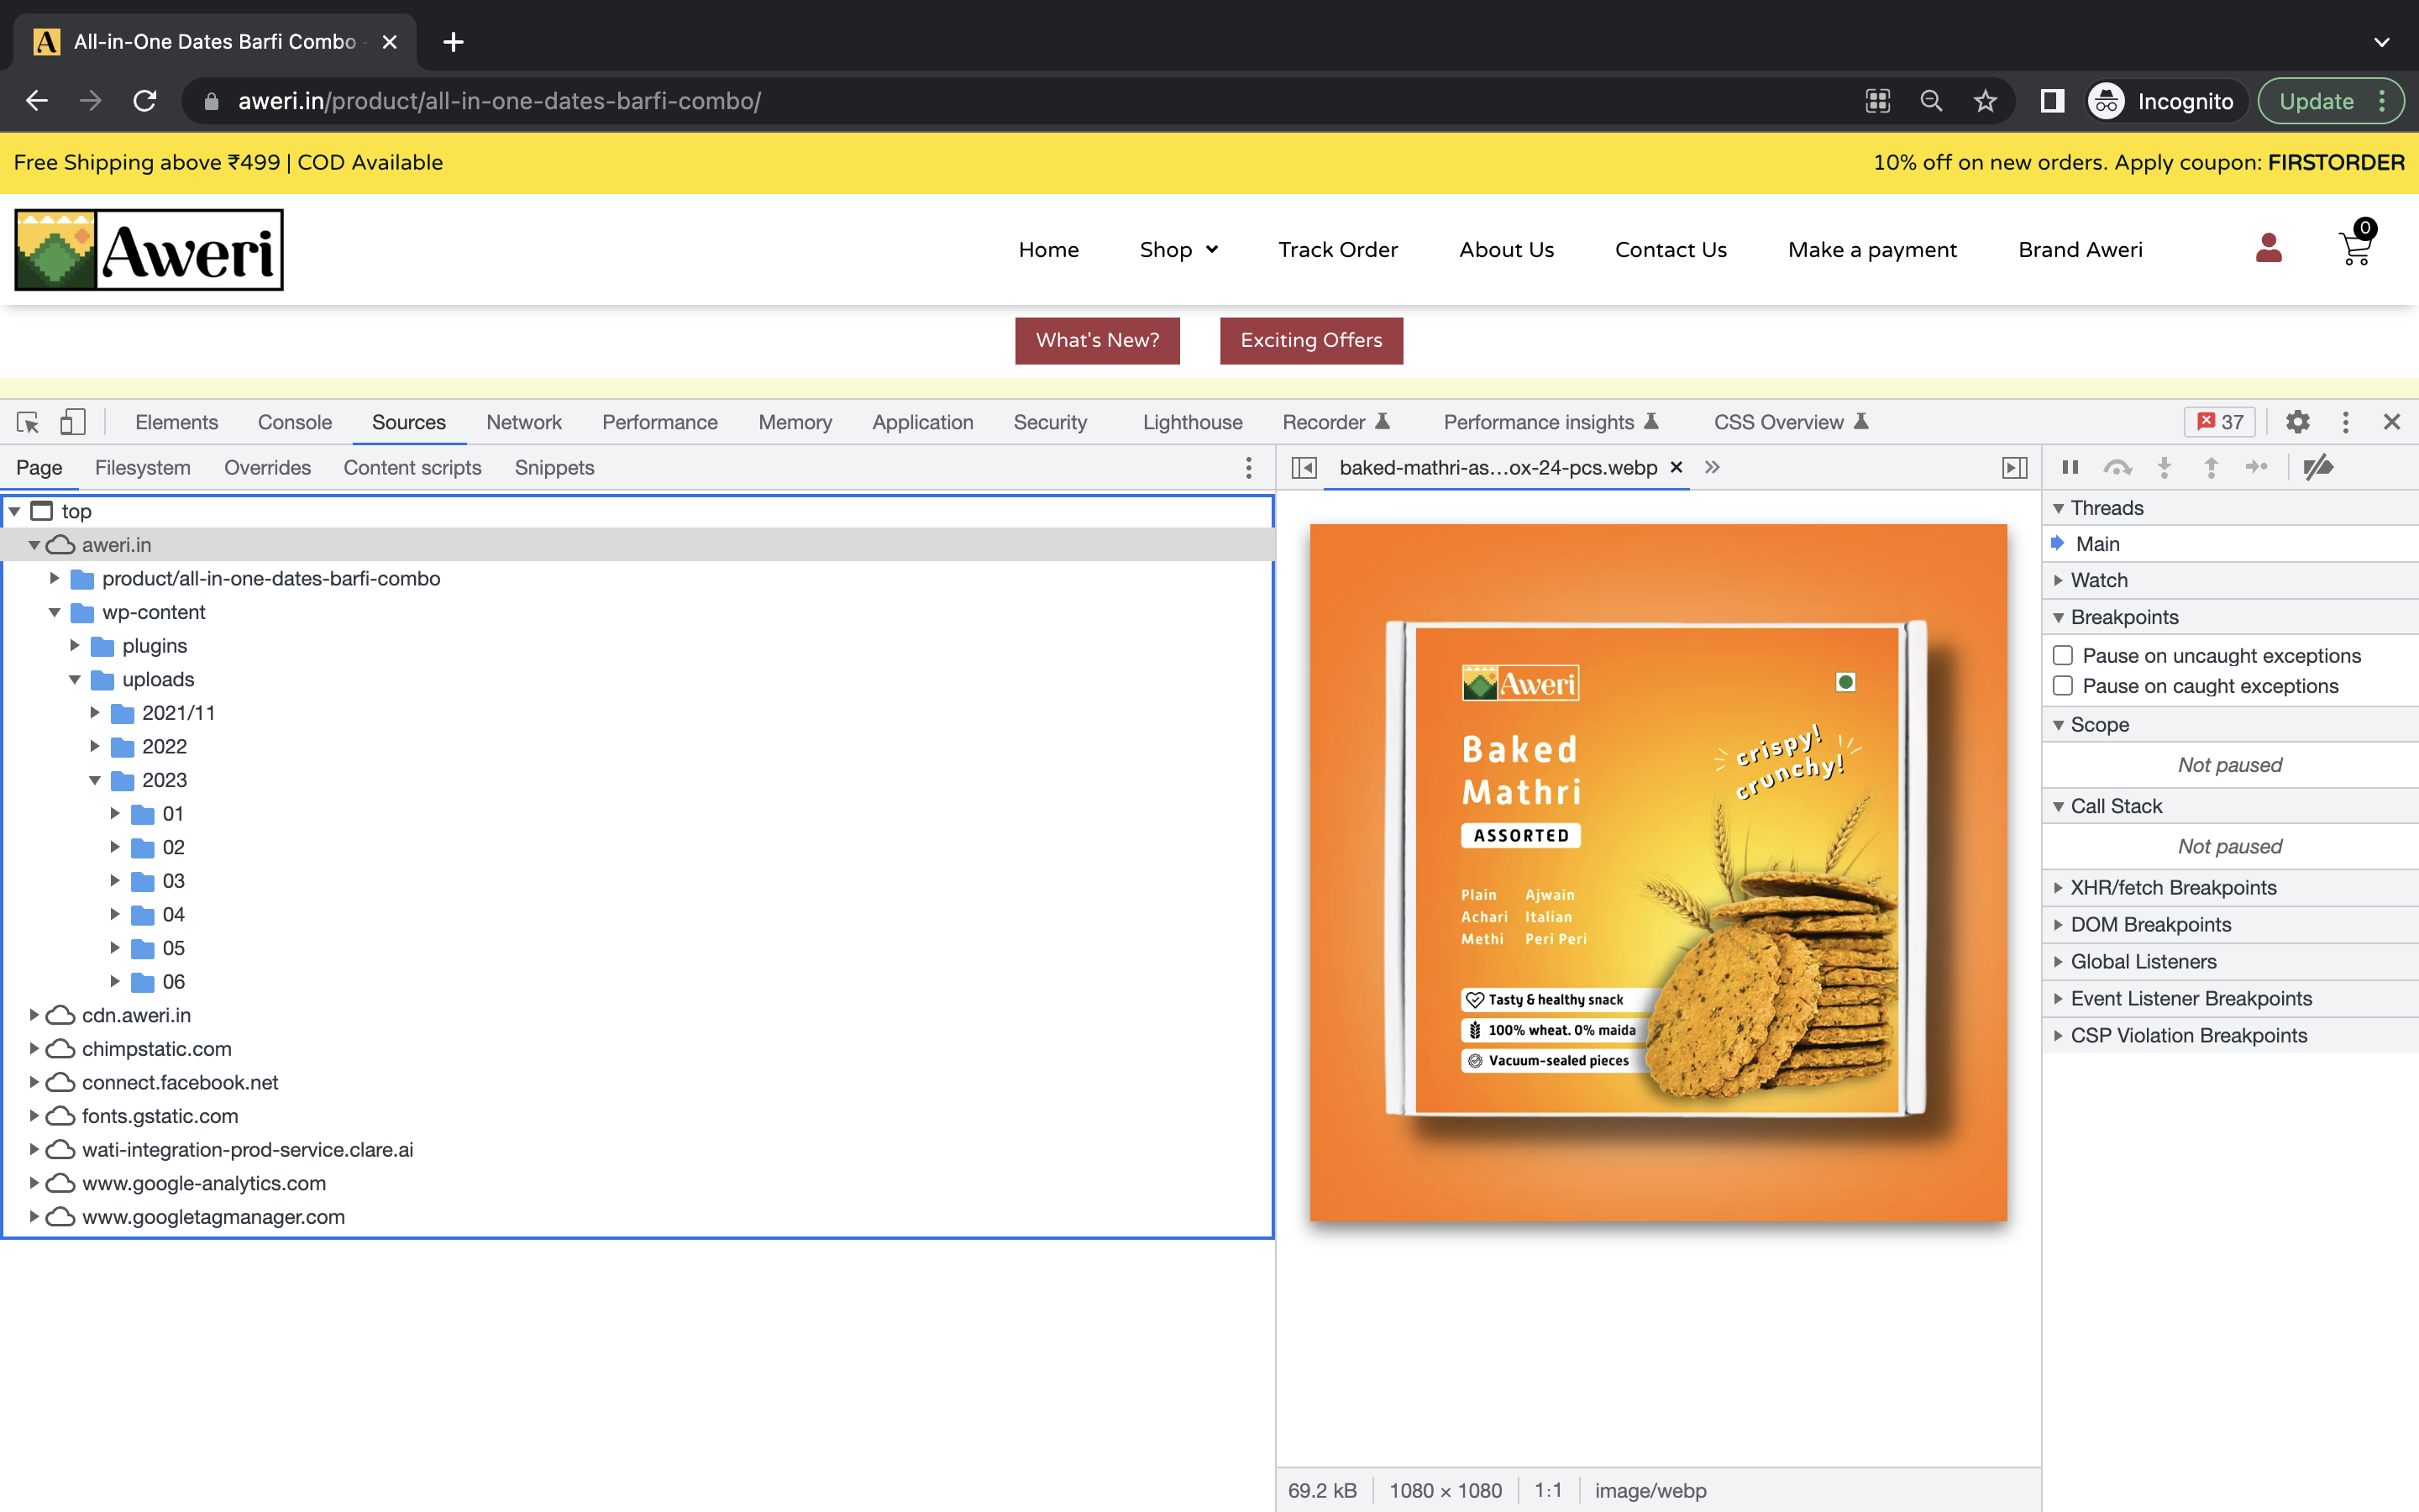Open DevTools customize three-dot menu
Viewport: 2419px width, 1512px height.
[x=2345, y=422]
